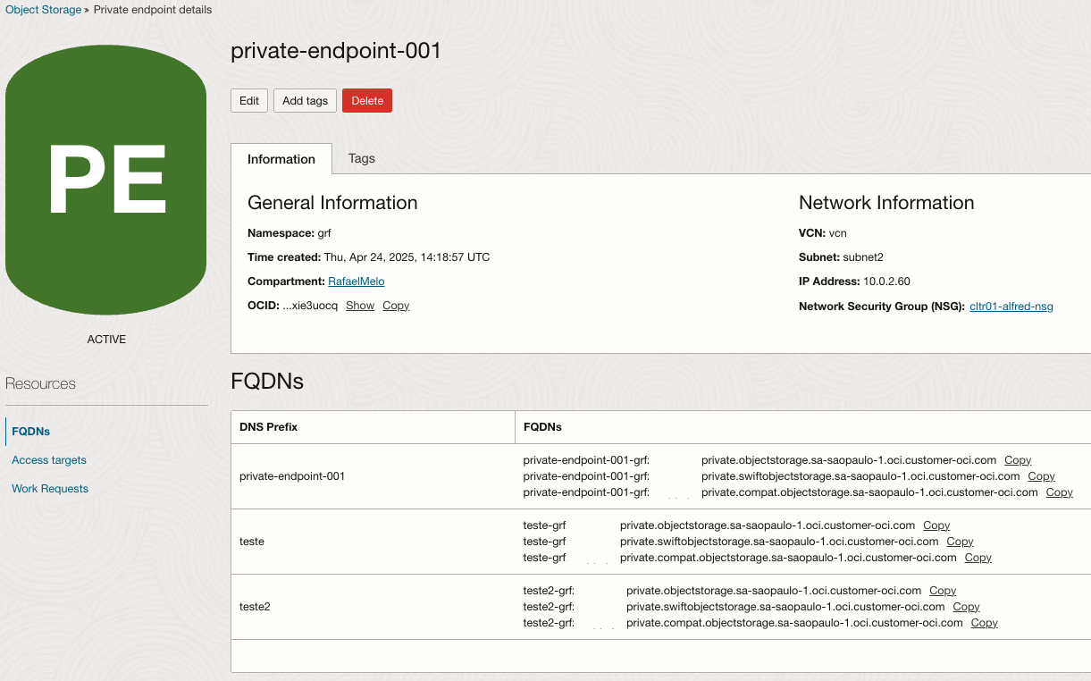
Task: Click the Add tags button
Action: click(x=305, y=100)
